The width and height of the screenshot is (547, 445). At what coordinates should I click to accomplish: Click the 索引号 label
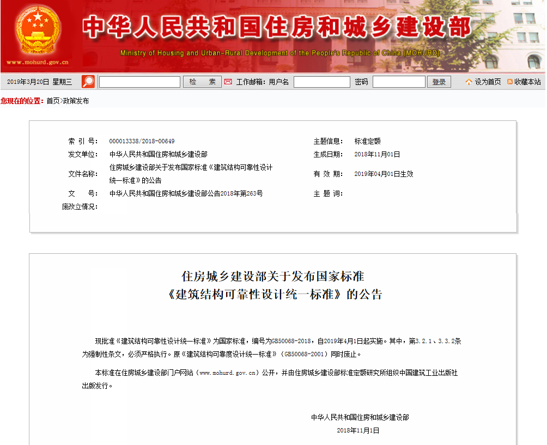pyautogui.click(x=83, y=141)
